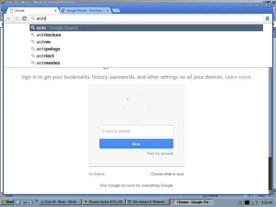Image resolution: width=276 pixels, height=207 pixels.
Task: Click the address bar containing 'archi'
Action: (x=146, y=19)
